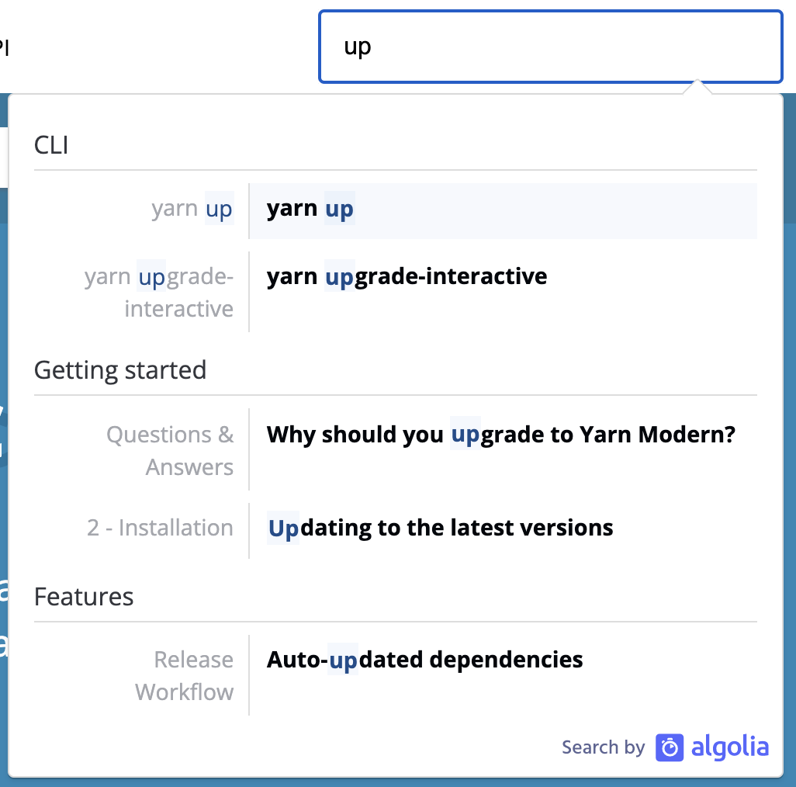The width and height of the screenshot is (796, 787).
Task: Select the "Features" section header
Action: coord(84,597)
